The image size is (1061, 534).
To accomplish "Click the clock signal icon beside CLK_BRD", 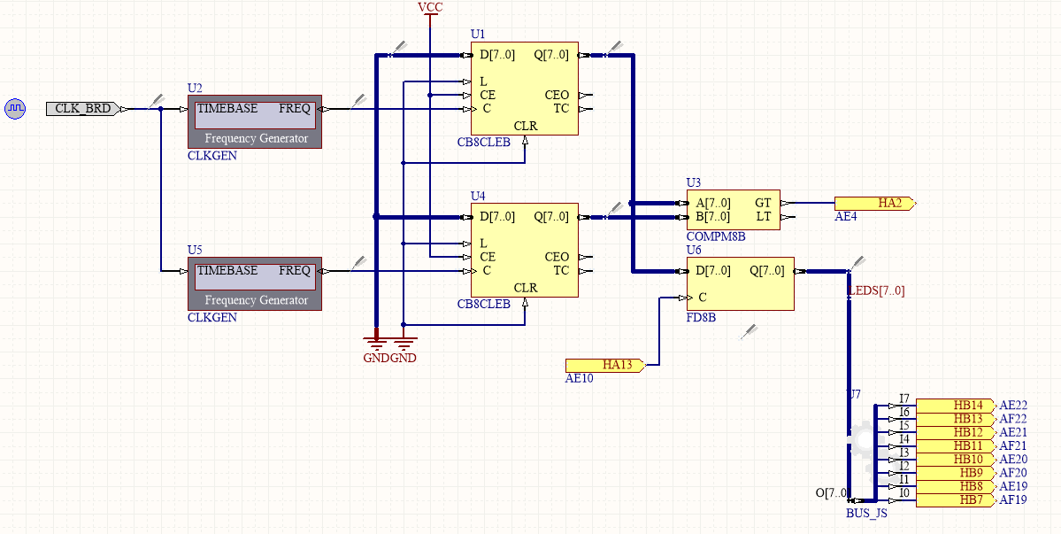I will (16, 108).
